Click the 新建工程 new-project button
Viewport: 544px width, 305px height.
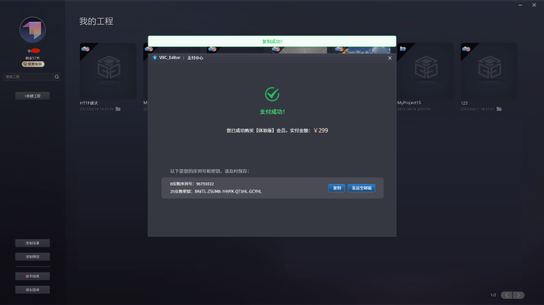pyautogui.click(x=33, y=95)
